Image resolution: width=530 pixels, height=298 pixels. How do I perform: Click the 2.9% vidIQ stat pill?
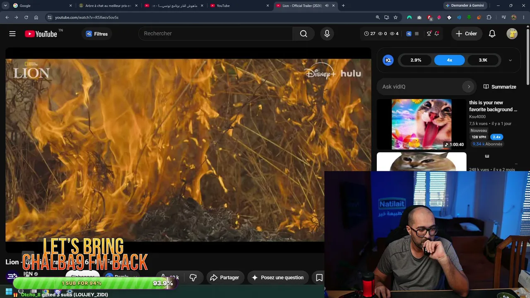pyautogui.click(x=416, y=60)
